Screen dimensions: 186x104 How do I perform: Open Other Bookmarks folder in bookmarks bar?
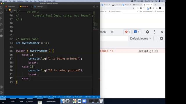tap(146, 11)
